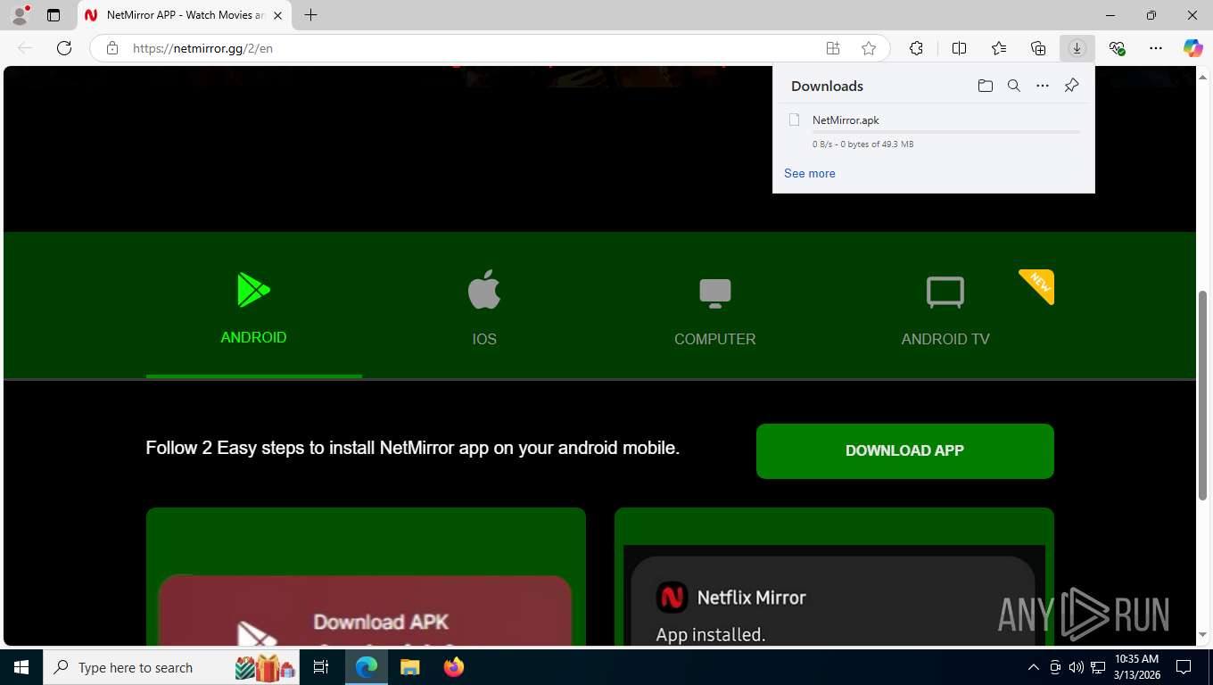1213x685 pixels.
Task: Click the Download APK image card
Action: click(x=366, y=576)
